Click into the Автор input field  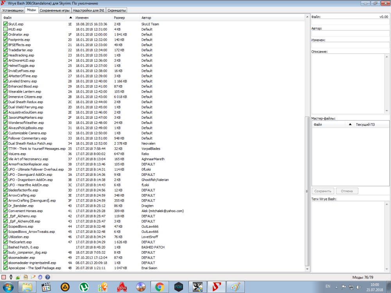[x=350, y=34]
